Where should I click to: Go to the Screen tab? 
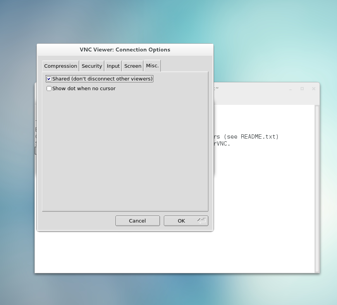133,66
